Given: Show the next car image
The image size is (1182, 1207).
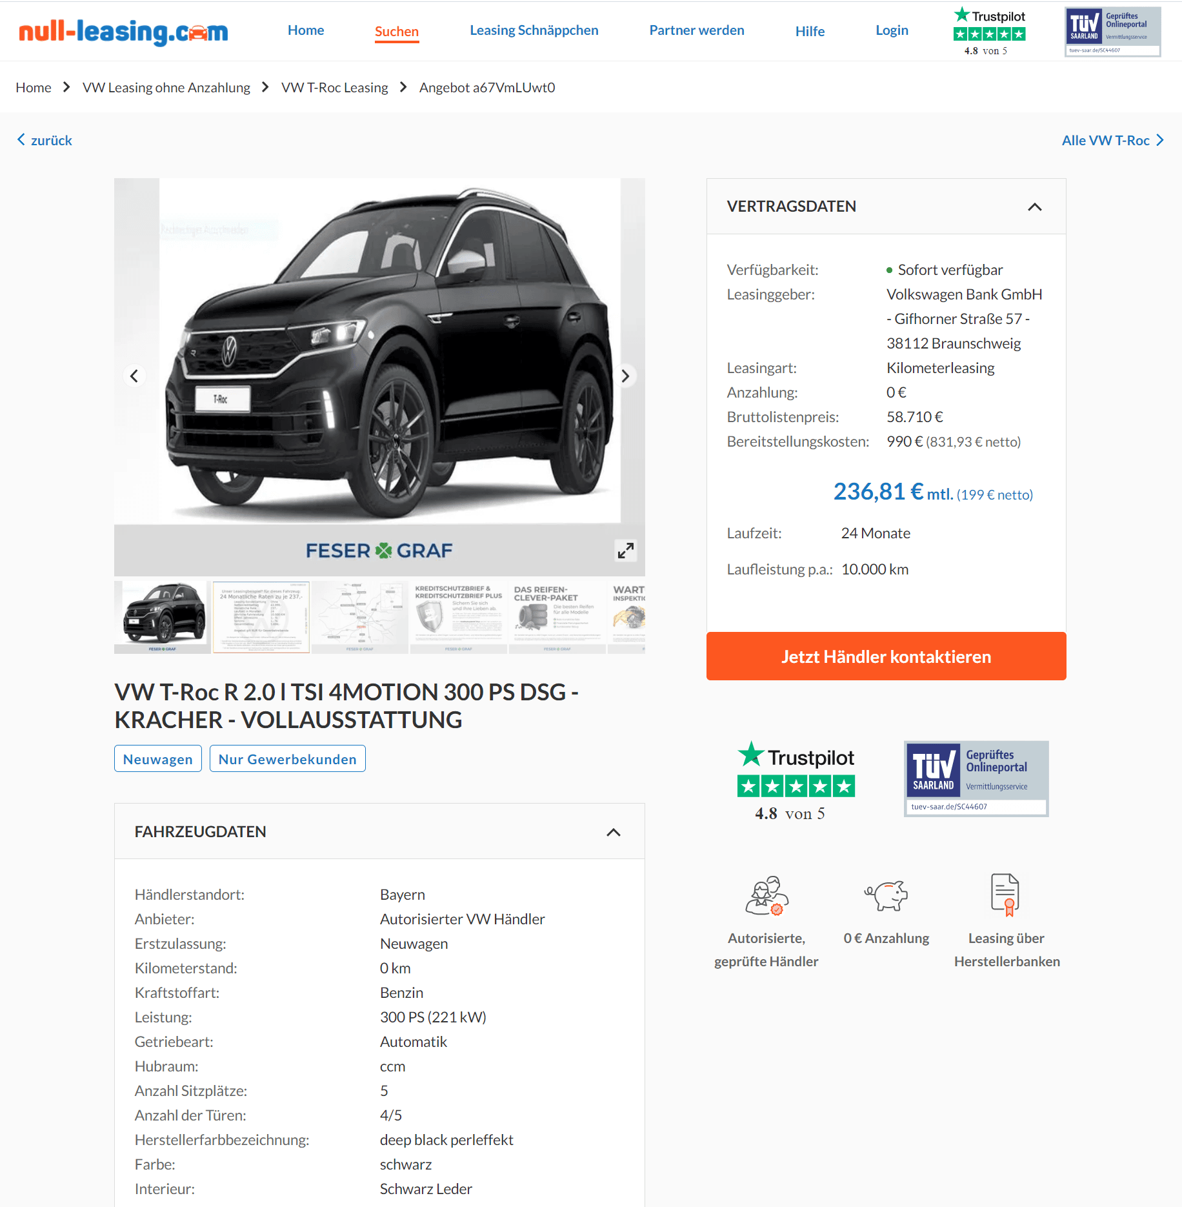Looking at the screenshot, I should click(625, 376).
